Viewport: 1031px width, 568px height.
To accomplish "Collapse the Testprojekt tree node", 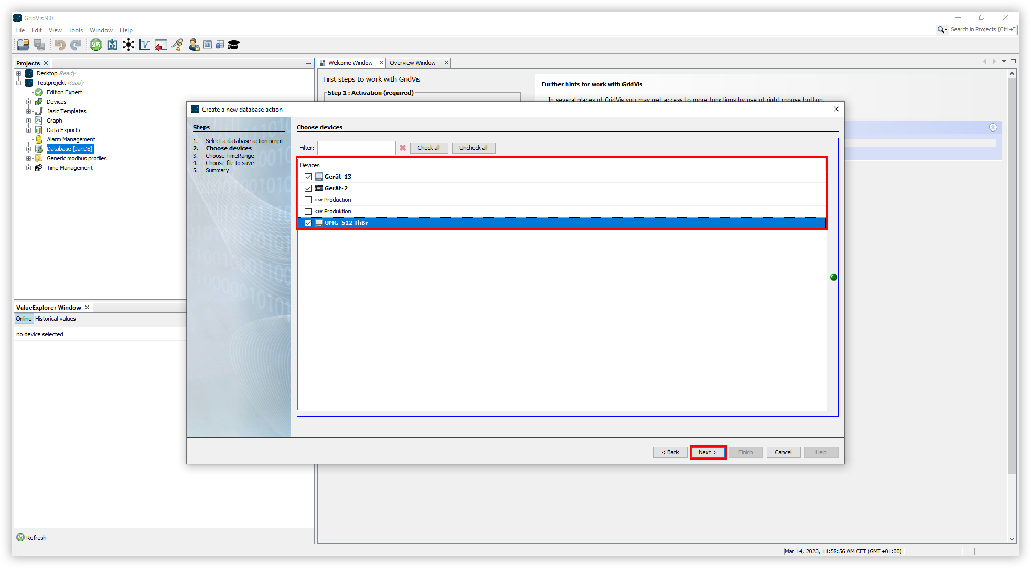I will click(19, 83).
